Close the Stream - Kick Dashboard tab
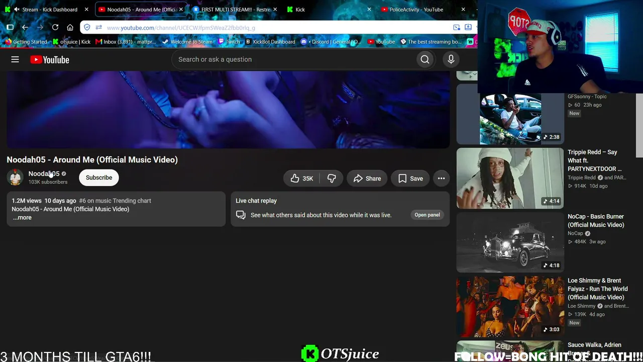 click(x=86, y=10)
